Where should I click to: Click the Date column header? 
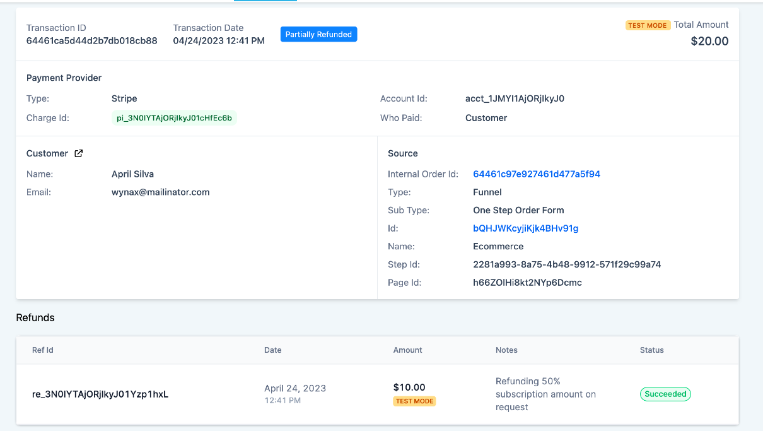coord(273,350)
